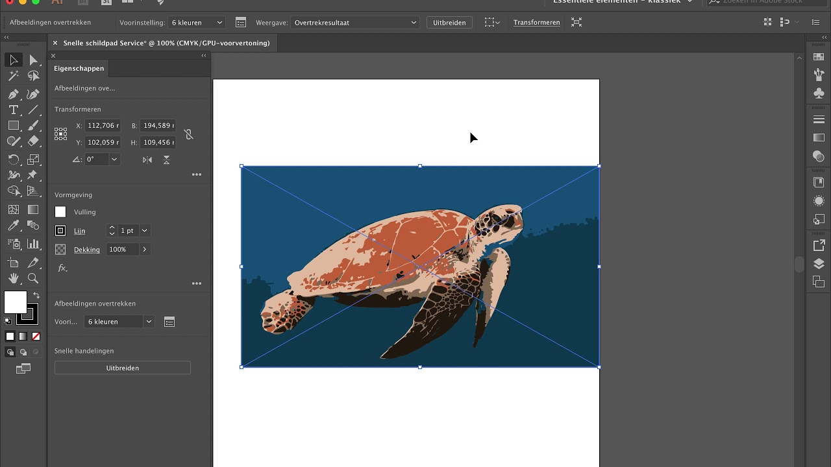The height and width of the screenshot is (467, 831).
Task: Enable Draw Behind mode
Action: [23, 352]
